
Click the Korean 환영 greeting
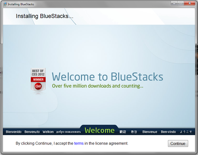134,132
